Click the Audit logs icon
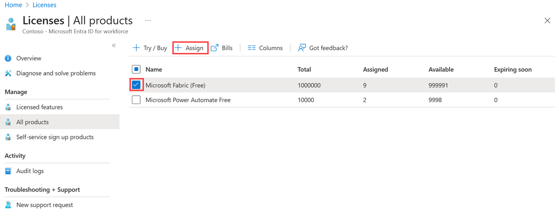 pos(8,171)
